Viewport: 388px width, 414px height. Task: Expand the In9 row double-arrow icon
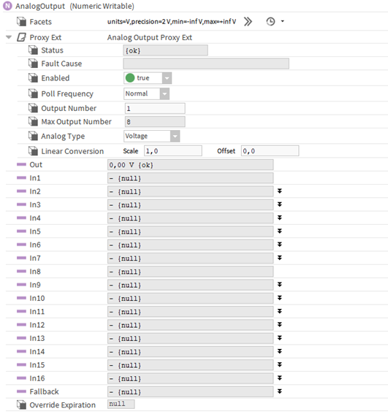(x=280, y=284)
